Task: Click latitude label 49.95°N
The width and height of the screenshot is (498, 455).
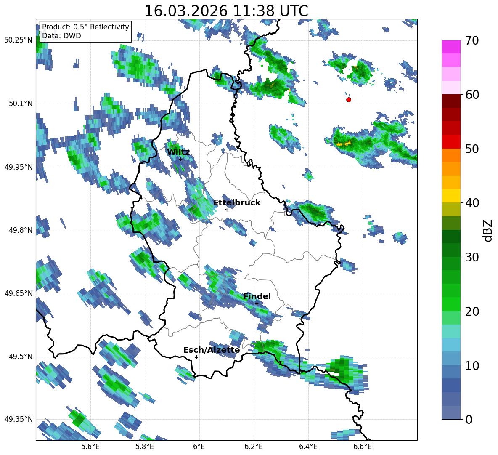Action: click(x=19, y=167)
